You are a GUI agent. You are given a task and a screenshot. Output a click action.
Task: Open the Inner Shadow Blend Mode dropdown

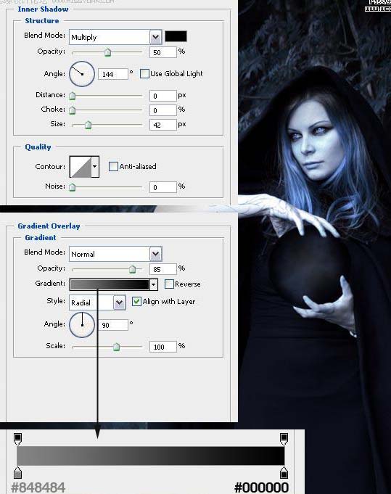point(115,37)
